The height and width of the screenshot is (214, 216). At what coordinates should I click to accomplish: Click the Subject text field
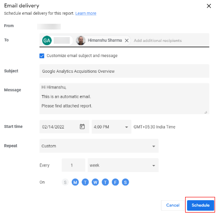124,71
